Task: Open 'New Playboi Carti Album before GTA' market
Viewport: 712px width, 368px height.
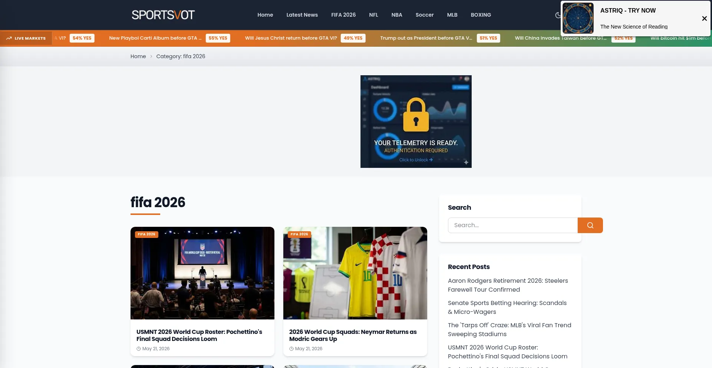Action: (x=155, y=38)
